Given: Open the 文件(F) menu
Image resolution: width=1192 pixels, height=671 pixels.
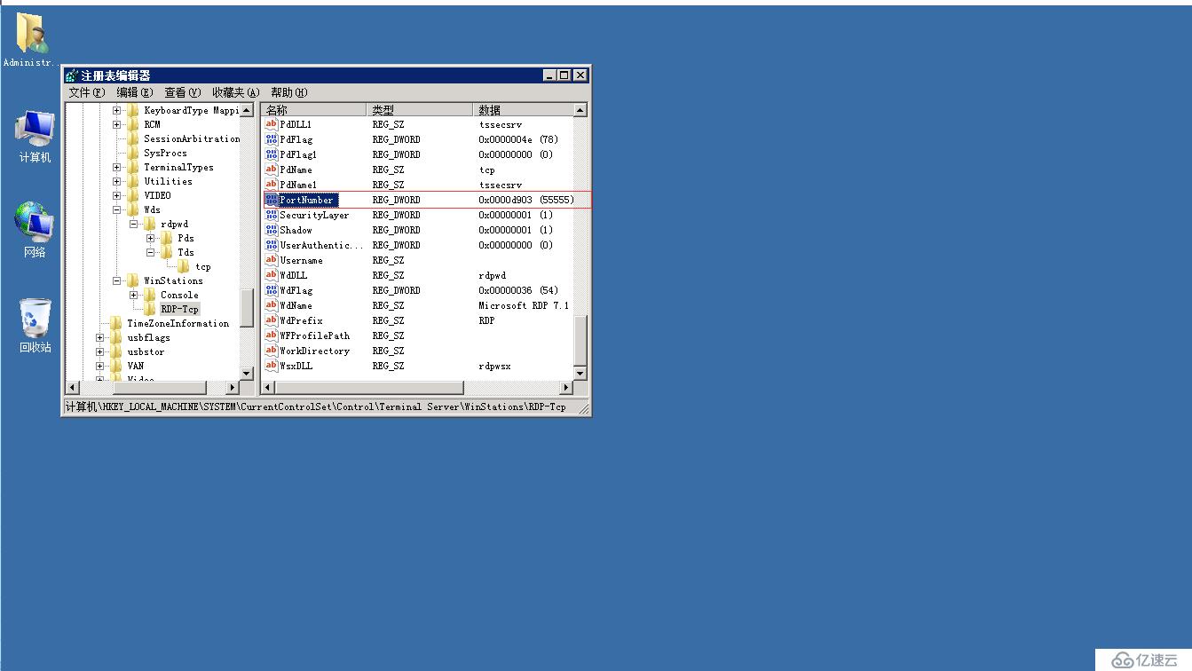Looking at the screenshot, I should tap(87, 92).
